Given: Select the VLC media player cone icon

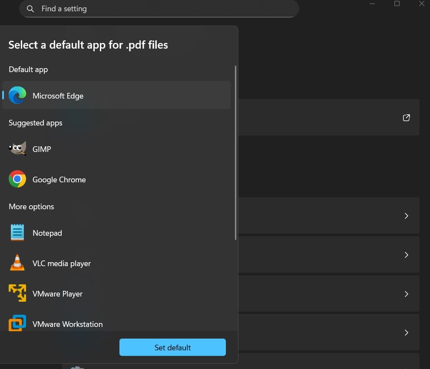Looking at the screenshot, I should 17,263.
